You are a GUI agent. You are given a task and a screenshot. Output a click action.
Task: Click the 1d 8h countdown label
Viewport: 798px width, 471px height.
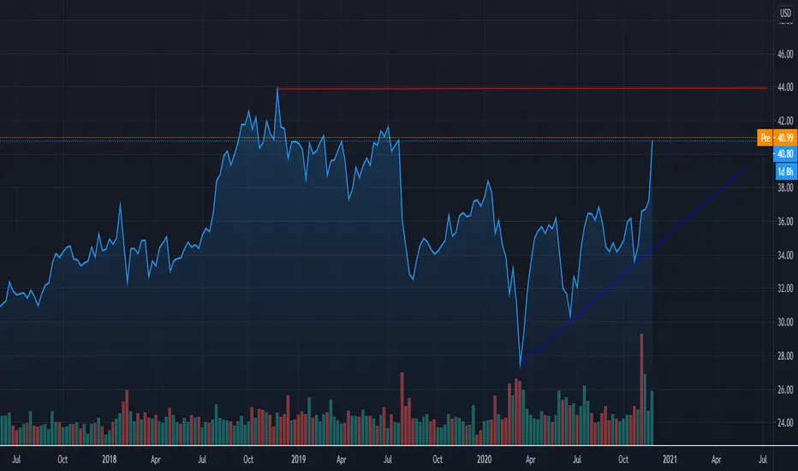tap(785, 171)
